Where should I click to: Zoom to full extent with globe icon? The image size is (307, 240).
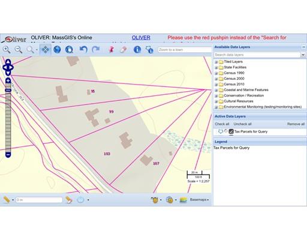click(57, 49)
